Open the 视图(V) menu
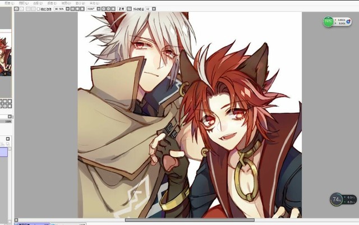359x225 pixels. pos(65,3)
